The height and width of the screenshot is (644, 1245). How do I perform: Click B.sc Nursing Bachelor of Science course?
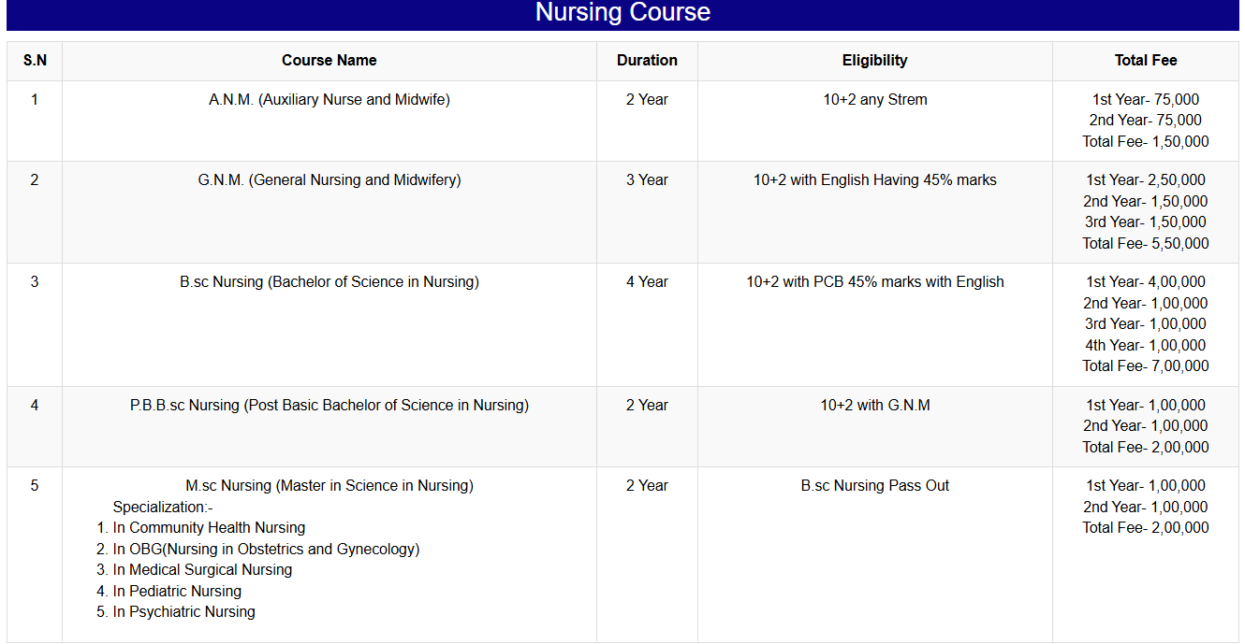click(330, 282)
